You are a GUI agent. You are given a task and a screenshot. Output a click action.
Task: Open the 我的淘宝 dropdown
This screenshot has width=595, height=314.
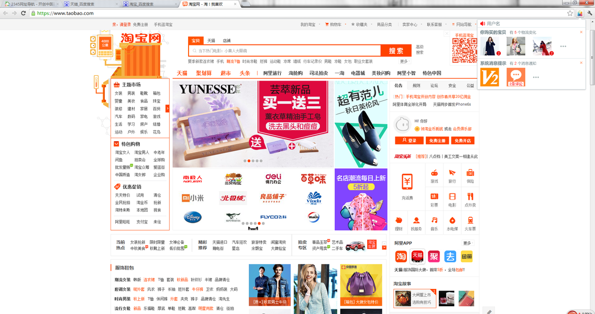pyautogui.click(x=310, y=24)
